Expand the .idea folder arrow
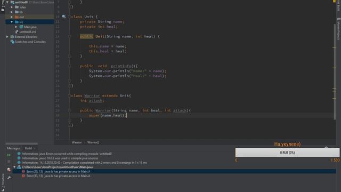The height and width of the screenshot is (192, 341). [12, 7]
